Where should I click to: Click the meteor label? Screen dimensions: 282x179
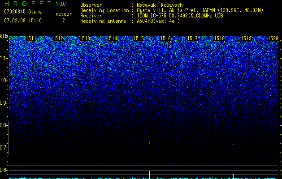[x=64, y=14]
